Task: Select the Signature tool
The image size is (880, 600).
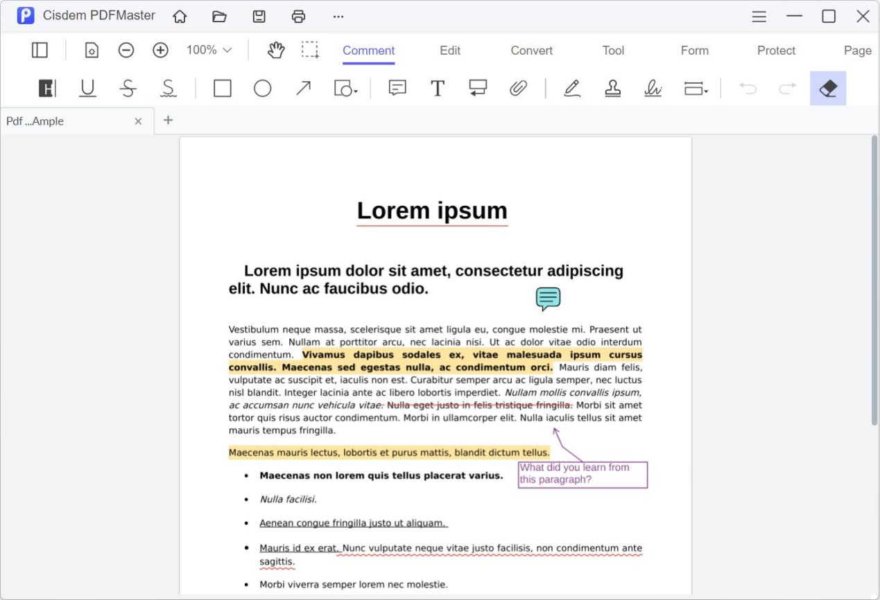Action: point(653,88)
